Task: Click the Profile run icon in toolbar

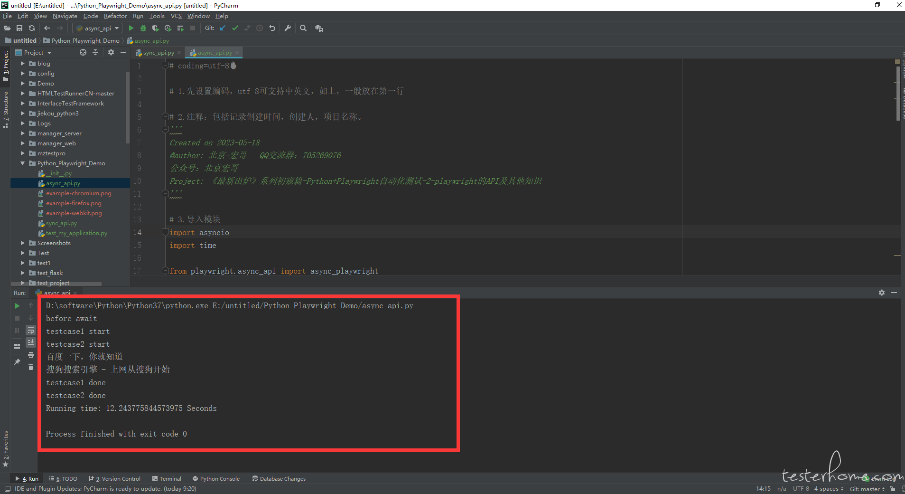Action: pyautogui.click(x=168, y=28)
